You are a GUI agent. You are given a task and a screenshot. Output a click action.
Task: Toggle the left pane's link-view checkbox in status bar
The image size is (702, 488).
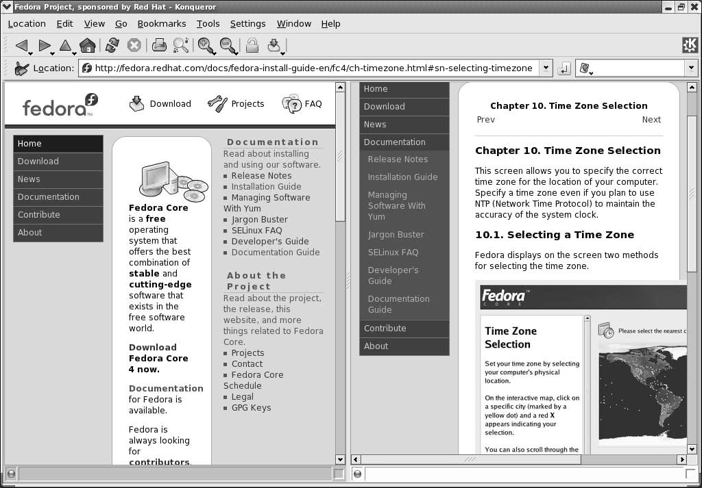coord(339,474)
